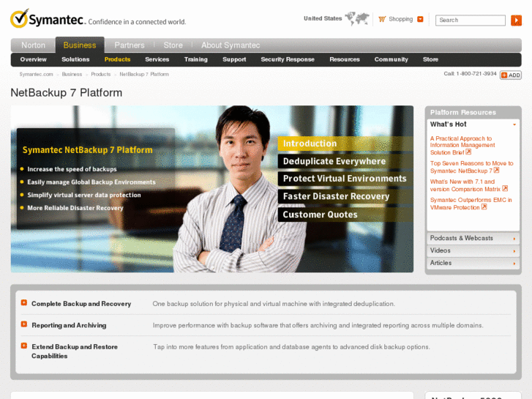Expand the Reporting and Archiving plus icon
532x399 pixels.
click(23, 324)
